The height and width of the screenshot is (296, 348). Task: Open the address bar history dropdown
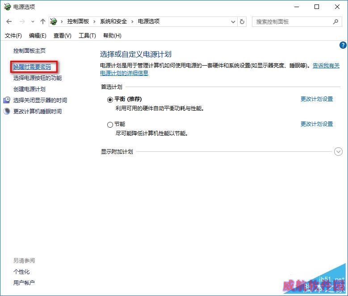pyautogui.click(x=233, y=22)
